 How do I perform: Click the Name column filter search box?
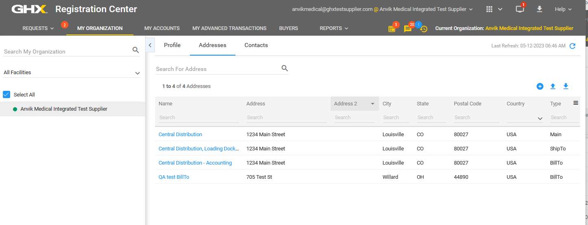(198, 118)
